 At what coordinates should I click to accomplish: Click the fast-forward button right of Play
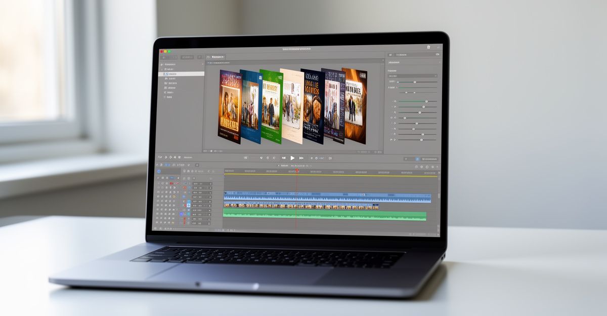tap(301, 158)
